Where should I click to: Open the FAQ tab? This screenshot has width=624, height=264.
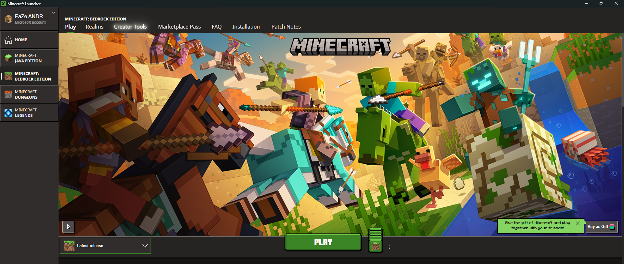coord(217,27)
